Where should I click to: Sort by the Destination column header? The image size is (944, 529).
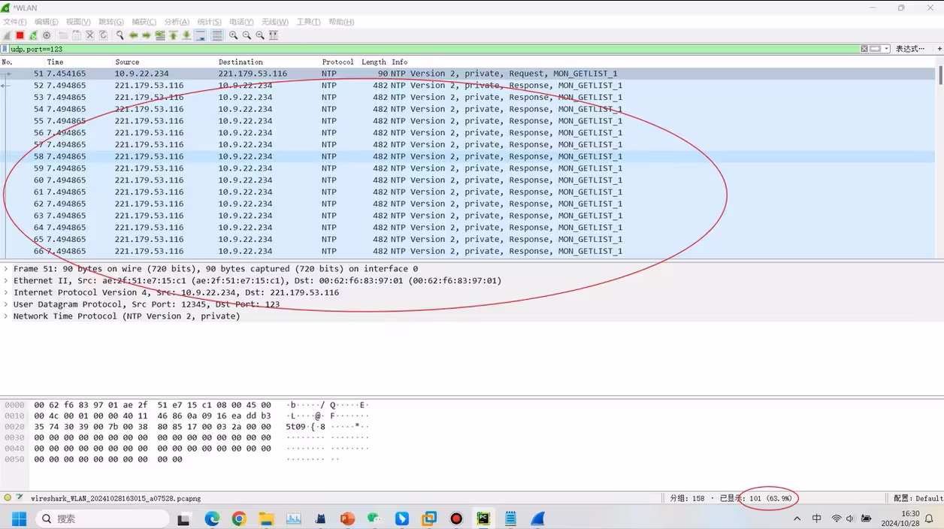268,62
